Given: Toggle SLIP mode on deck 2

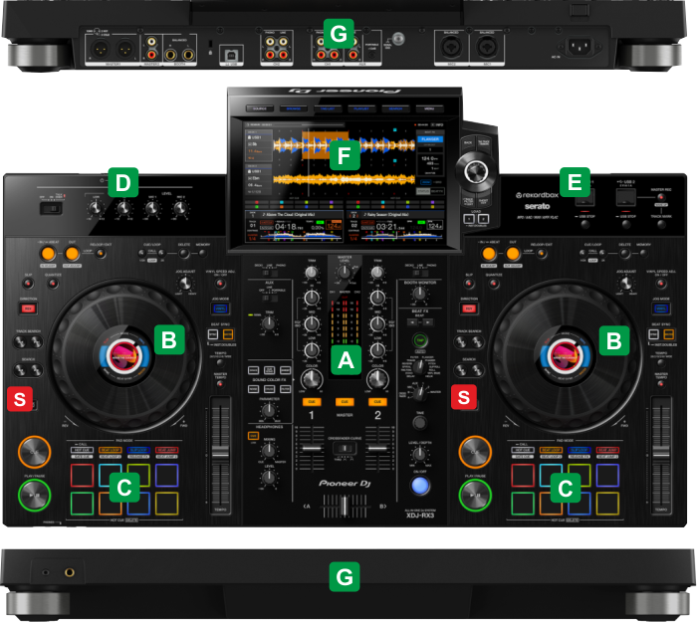Looking at the screenshot, I should [469, 283].
